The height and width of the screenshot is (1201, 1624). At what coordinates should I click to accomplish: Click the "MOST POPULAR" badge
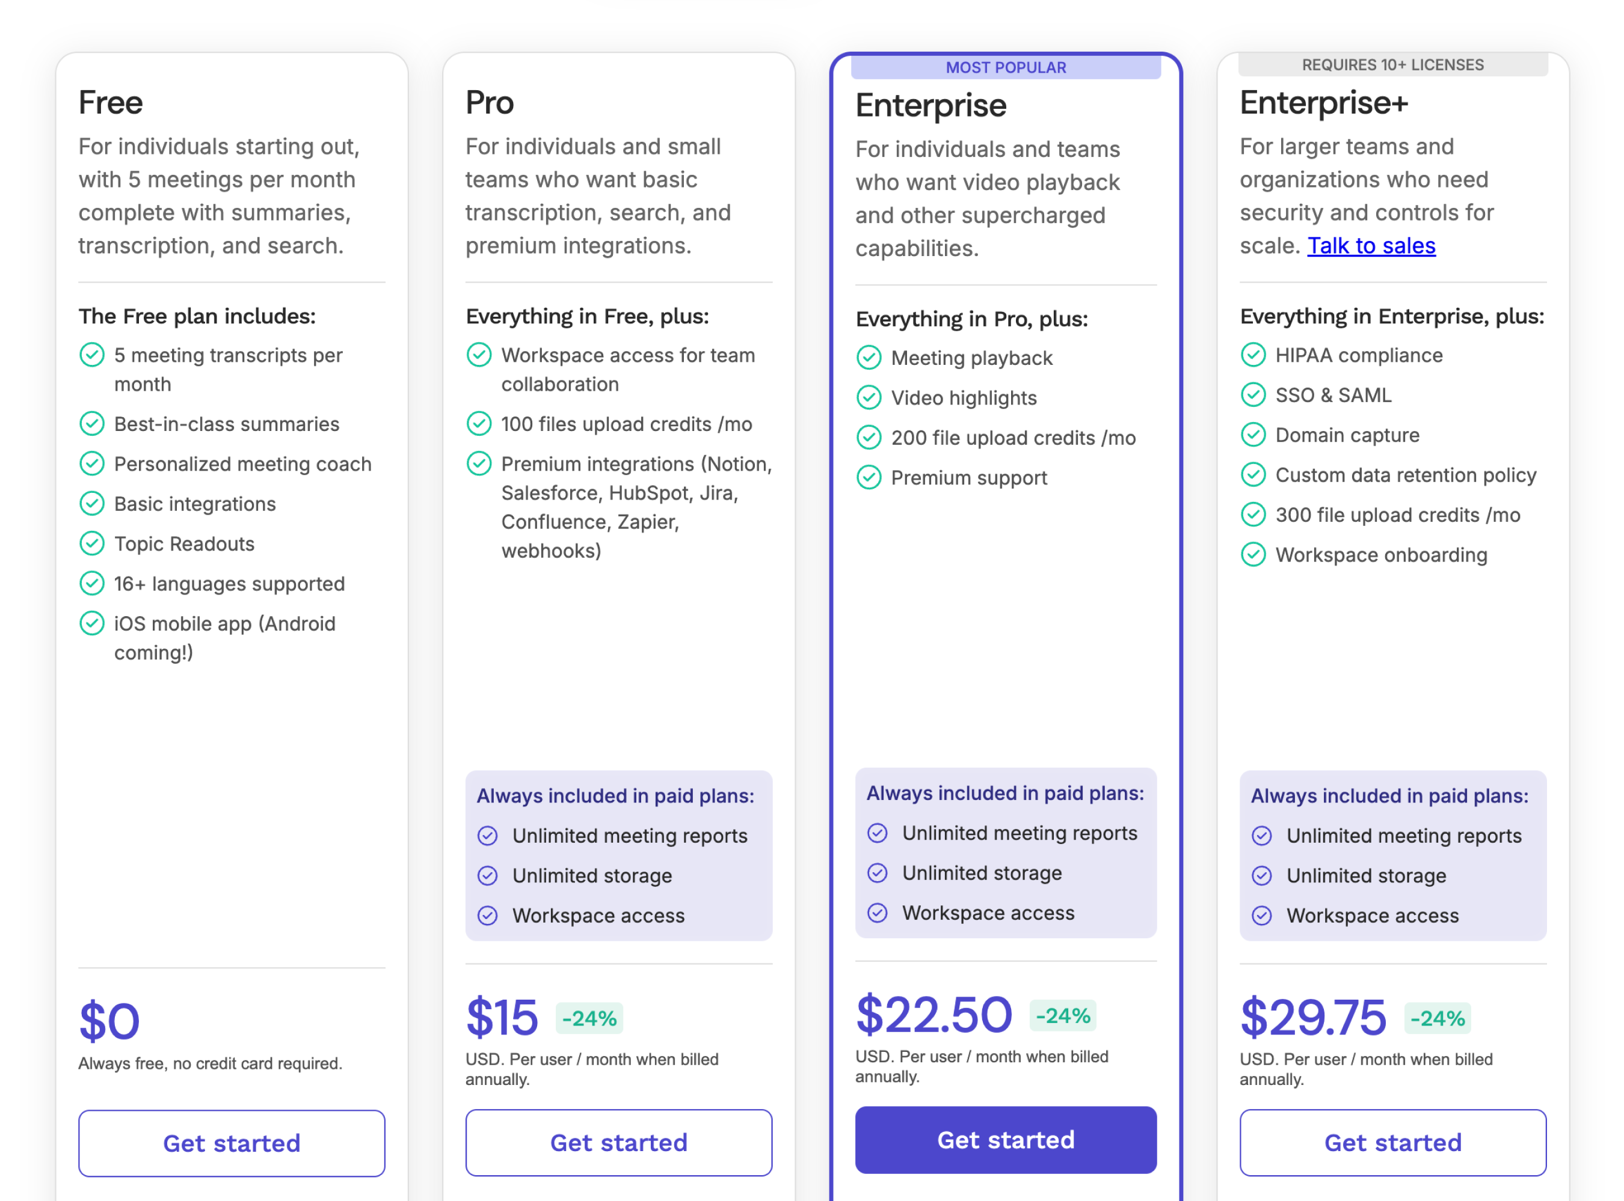(1006, 67)
